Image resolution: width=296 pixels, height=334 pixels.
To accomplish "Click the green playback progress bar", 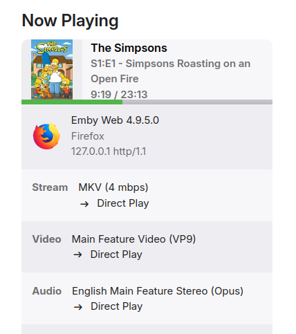I will [x=72, y=102].
